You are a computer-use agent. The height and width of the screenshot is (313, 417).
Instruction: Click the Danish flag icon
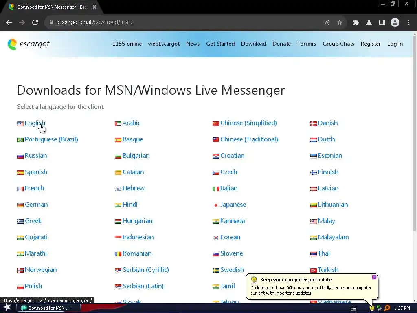(314, 123)
